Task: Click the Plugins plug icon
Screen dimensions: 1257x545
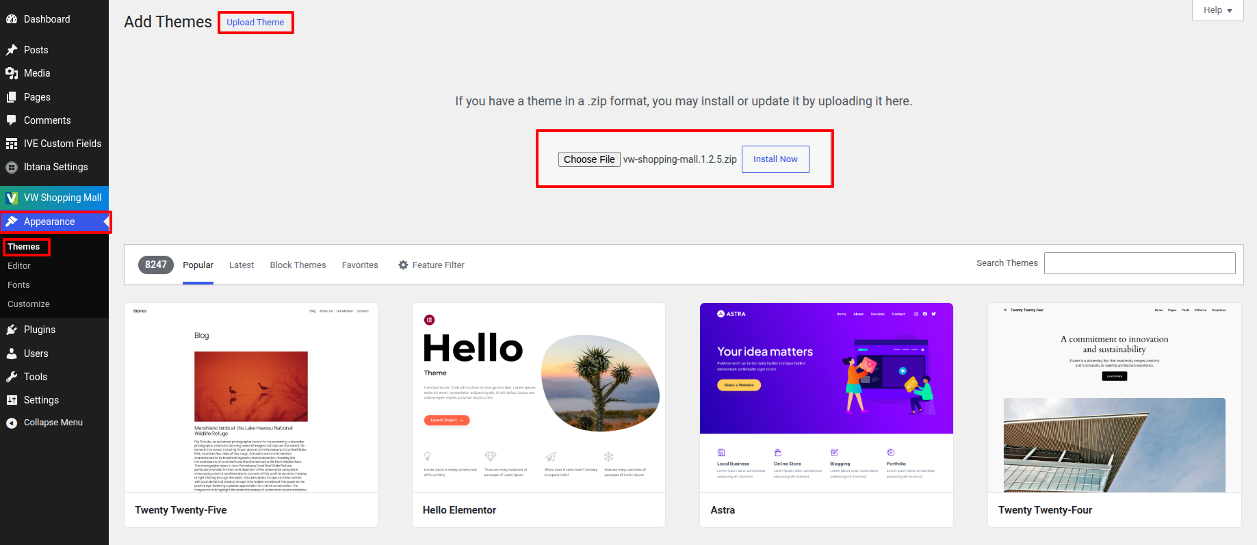Action: pos(12,330)
